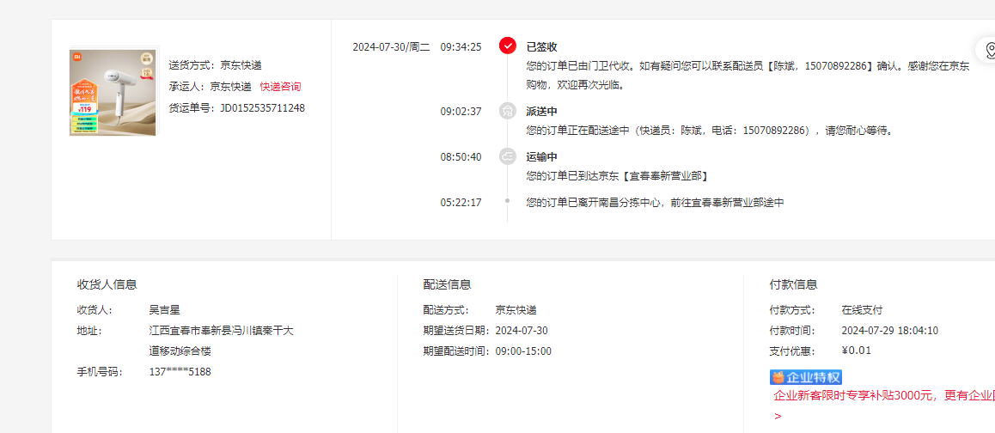Image resolution: width=995 pixels, height=433 pixels.
Task: Click the 宜春奉新营业部 arrival message
Action: point(618,175)
